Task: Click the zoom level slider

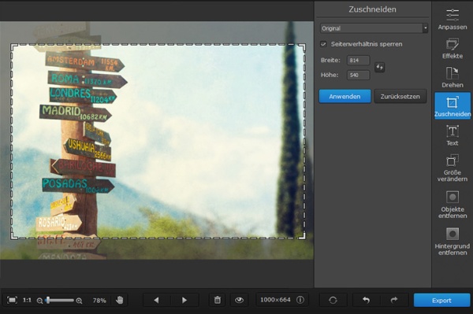Action: (x=59, y=300)
